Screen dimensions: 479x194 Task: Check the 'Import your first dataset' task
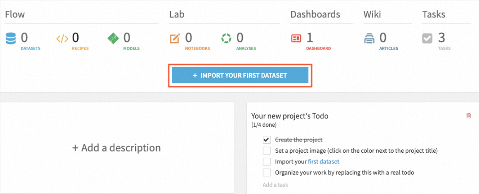pos(267,161)
